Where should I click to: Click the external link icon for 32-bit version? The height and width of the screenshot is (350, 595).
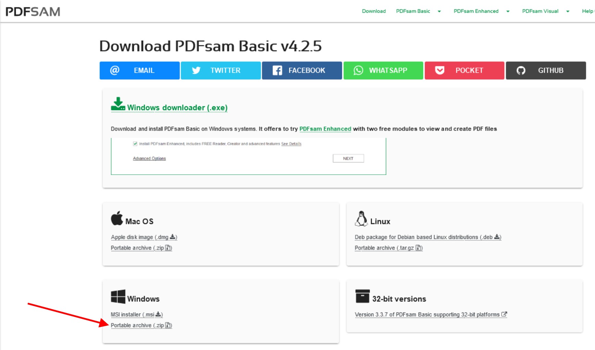tap(504, 314)
